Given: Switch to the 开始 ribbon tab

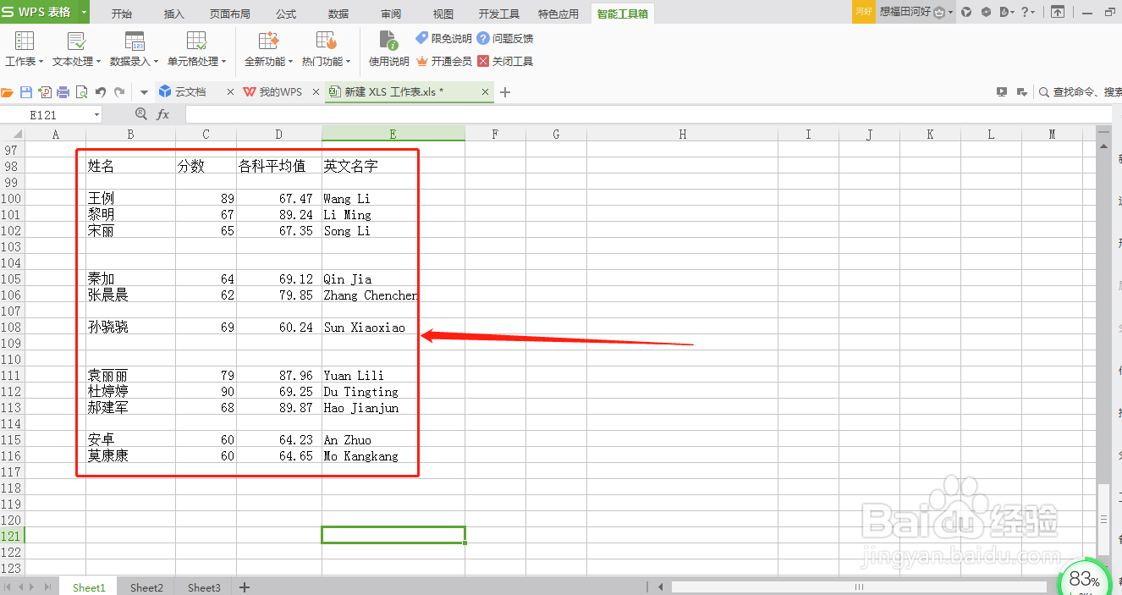Looking at the screenshot, I should coord(122,14).
